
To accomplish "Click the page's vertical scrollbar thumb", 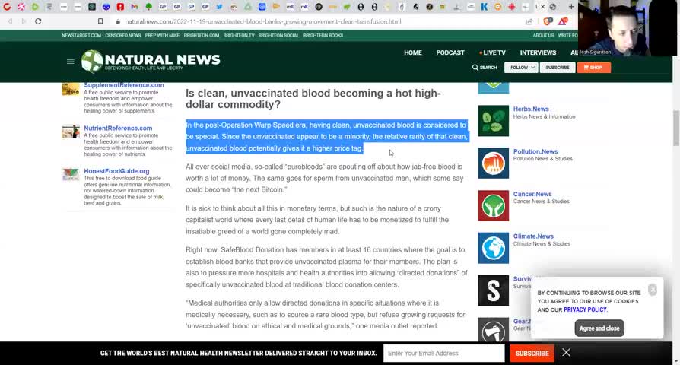I will (675, 129).
